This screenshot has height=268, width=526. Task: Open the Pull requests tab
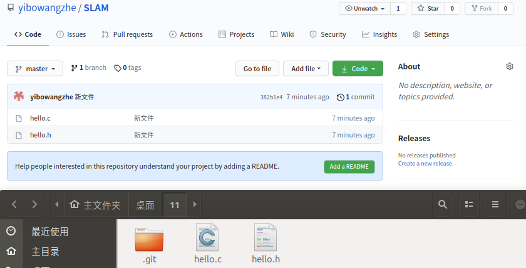[x=127, y=34]
